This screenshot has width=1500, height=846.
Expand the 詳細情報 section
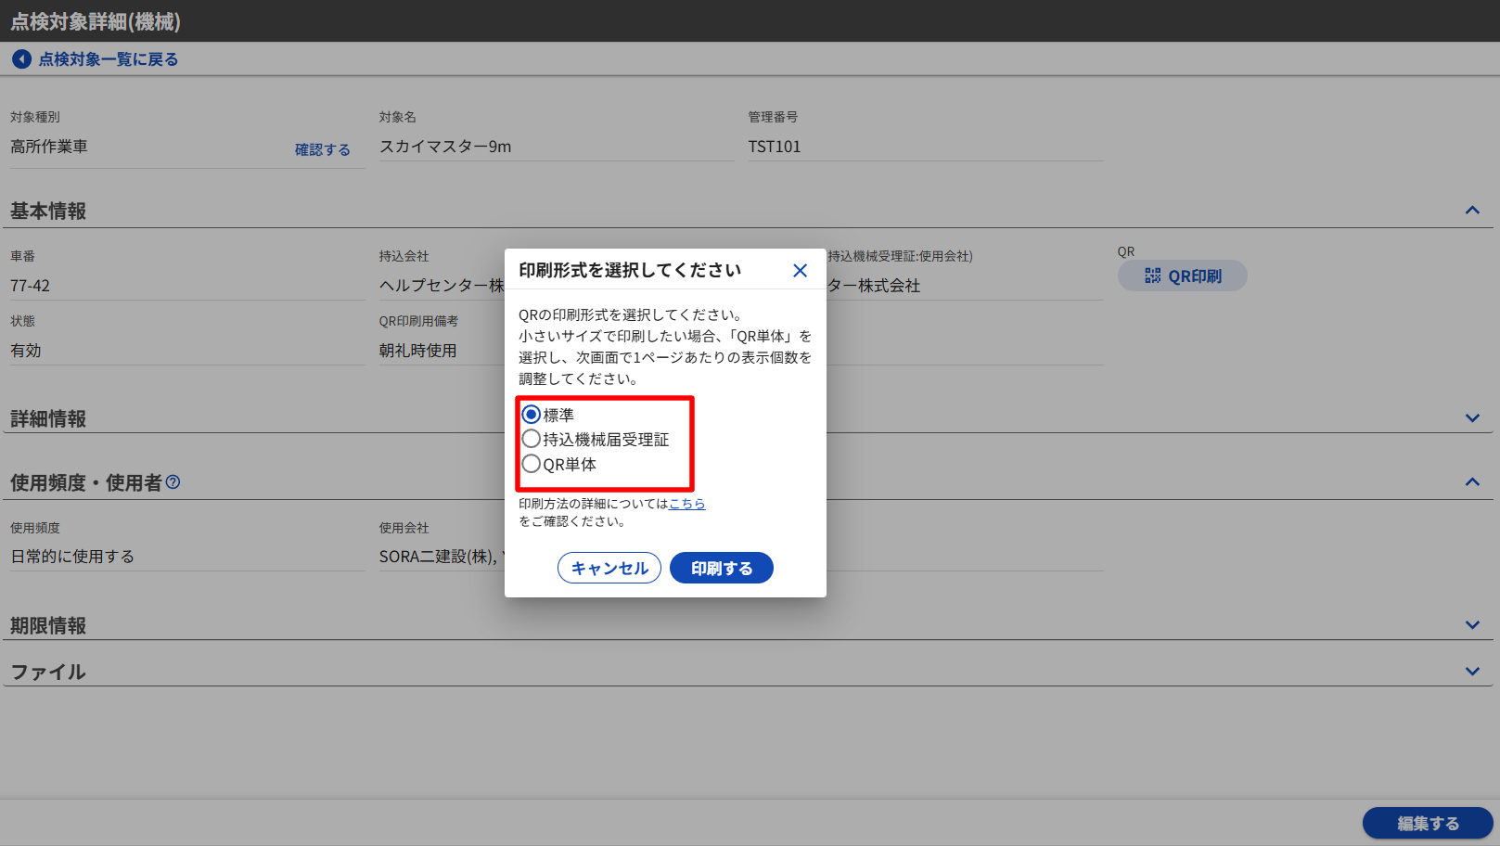point(1472,418)
